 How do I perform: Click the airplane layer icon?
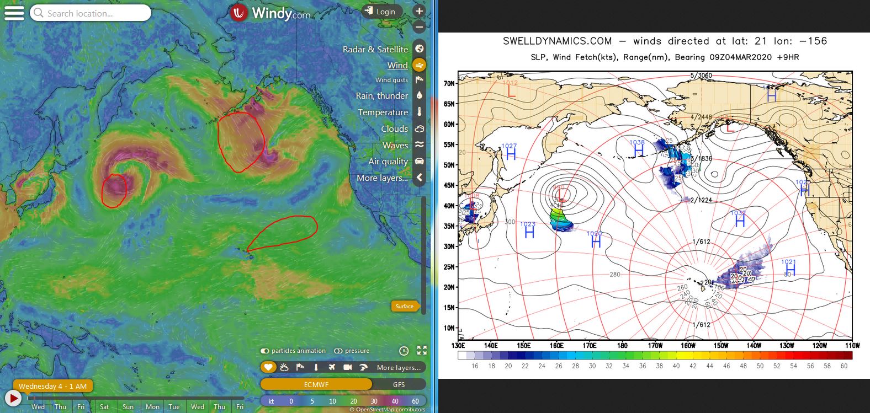click(x=331, y=367)
